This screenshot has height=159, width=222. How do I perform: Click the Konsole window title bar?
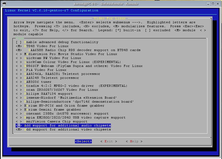106,4
